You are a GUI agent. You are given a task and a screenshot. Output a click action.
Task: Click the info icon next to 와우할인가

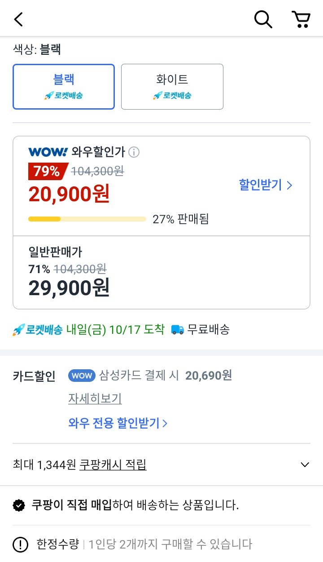135,152
